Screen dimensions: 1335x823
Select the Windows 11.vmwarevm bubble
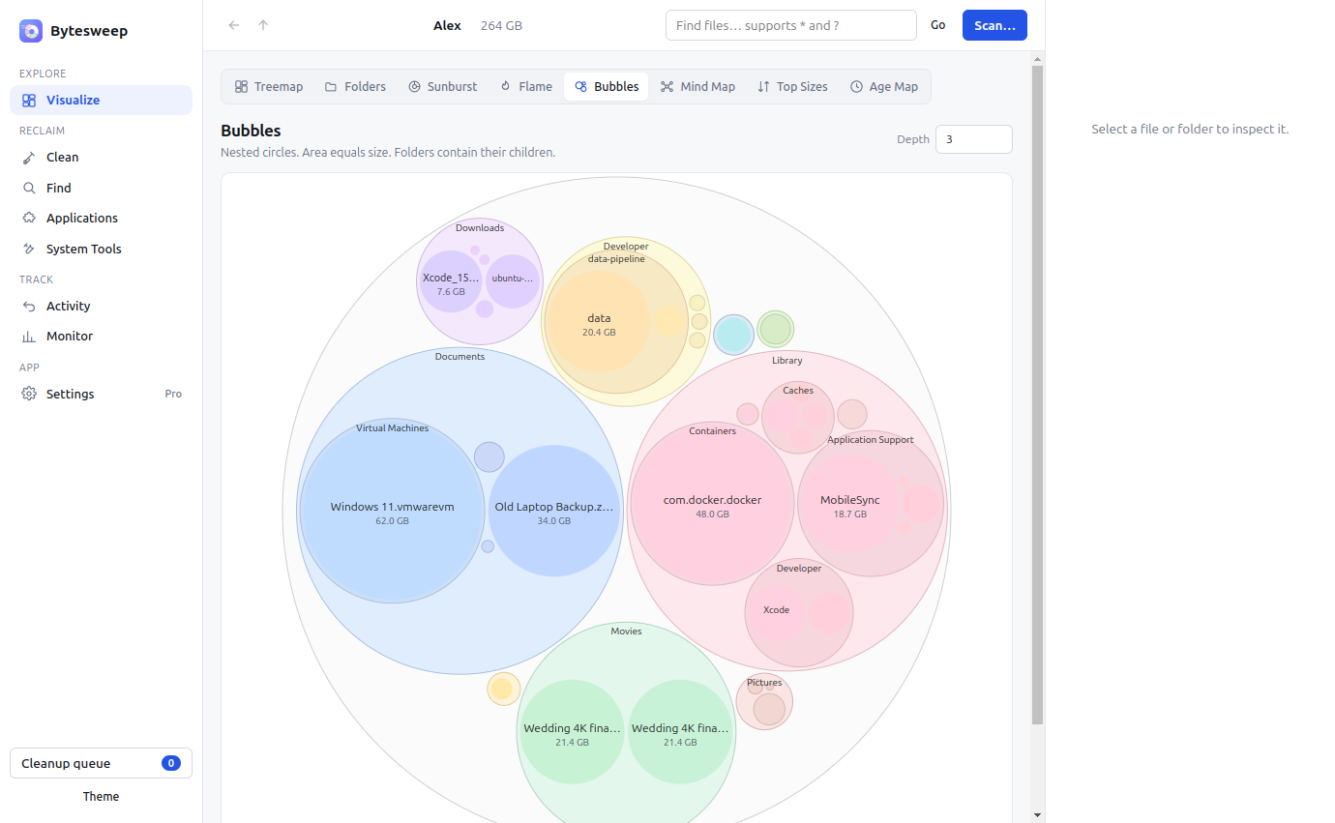tap(392, 512)
